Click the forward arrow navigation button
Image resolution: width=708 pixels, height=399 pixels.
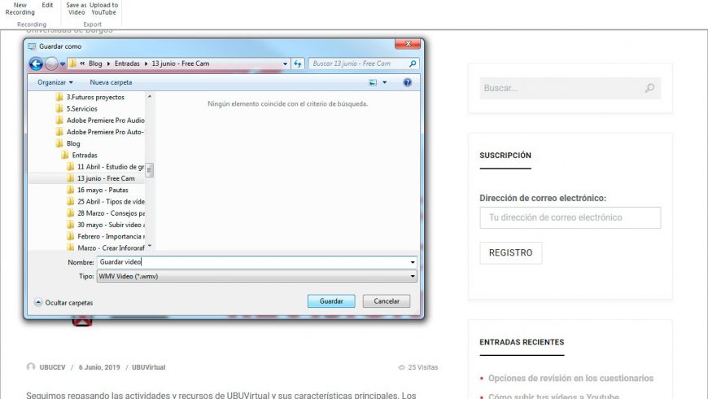tap(51, 64)
